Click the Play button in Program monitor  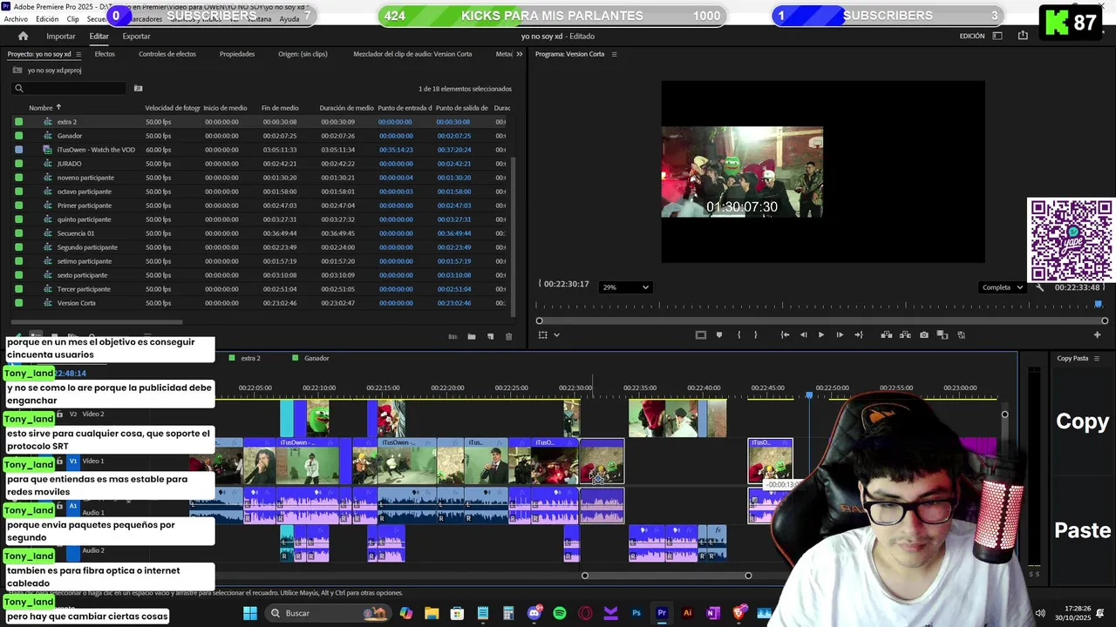[x=821, y=335]
